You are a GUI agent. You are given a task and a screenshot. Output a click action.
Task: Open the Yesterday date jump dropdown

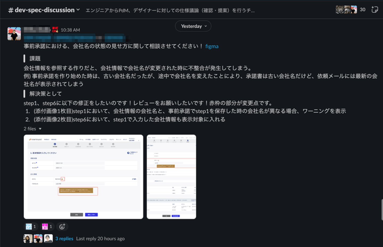(x=193, y=26)
